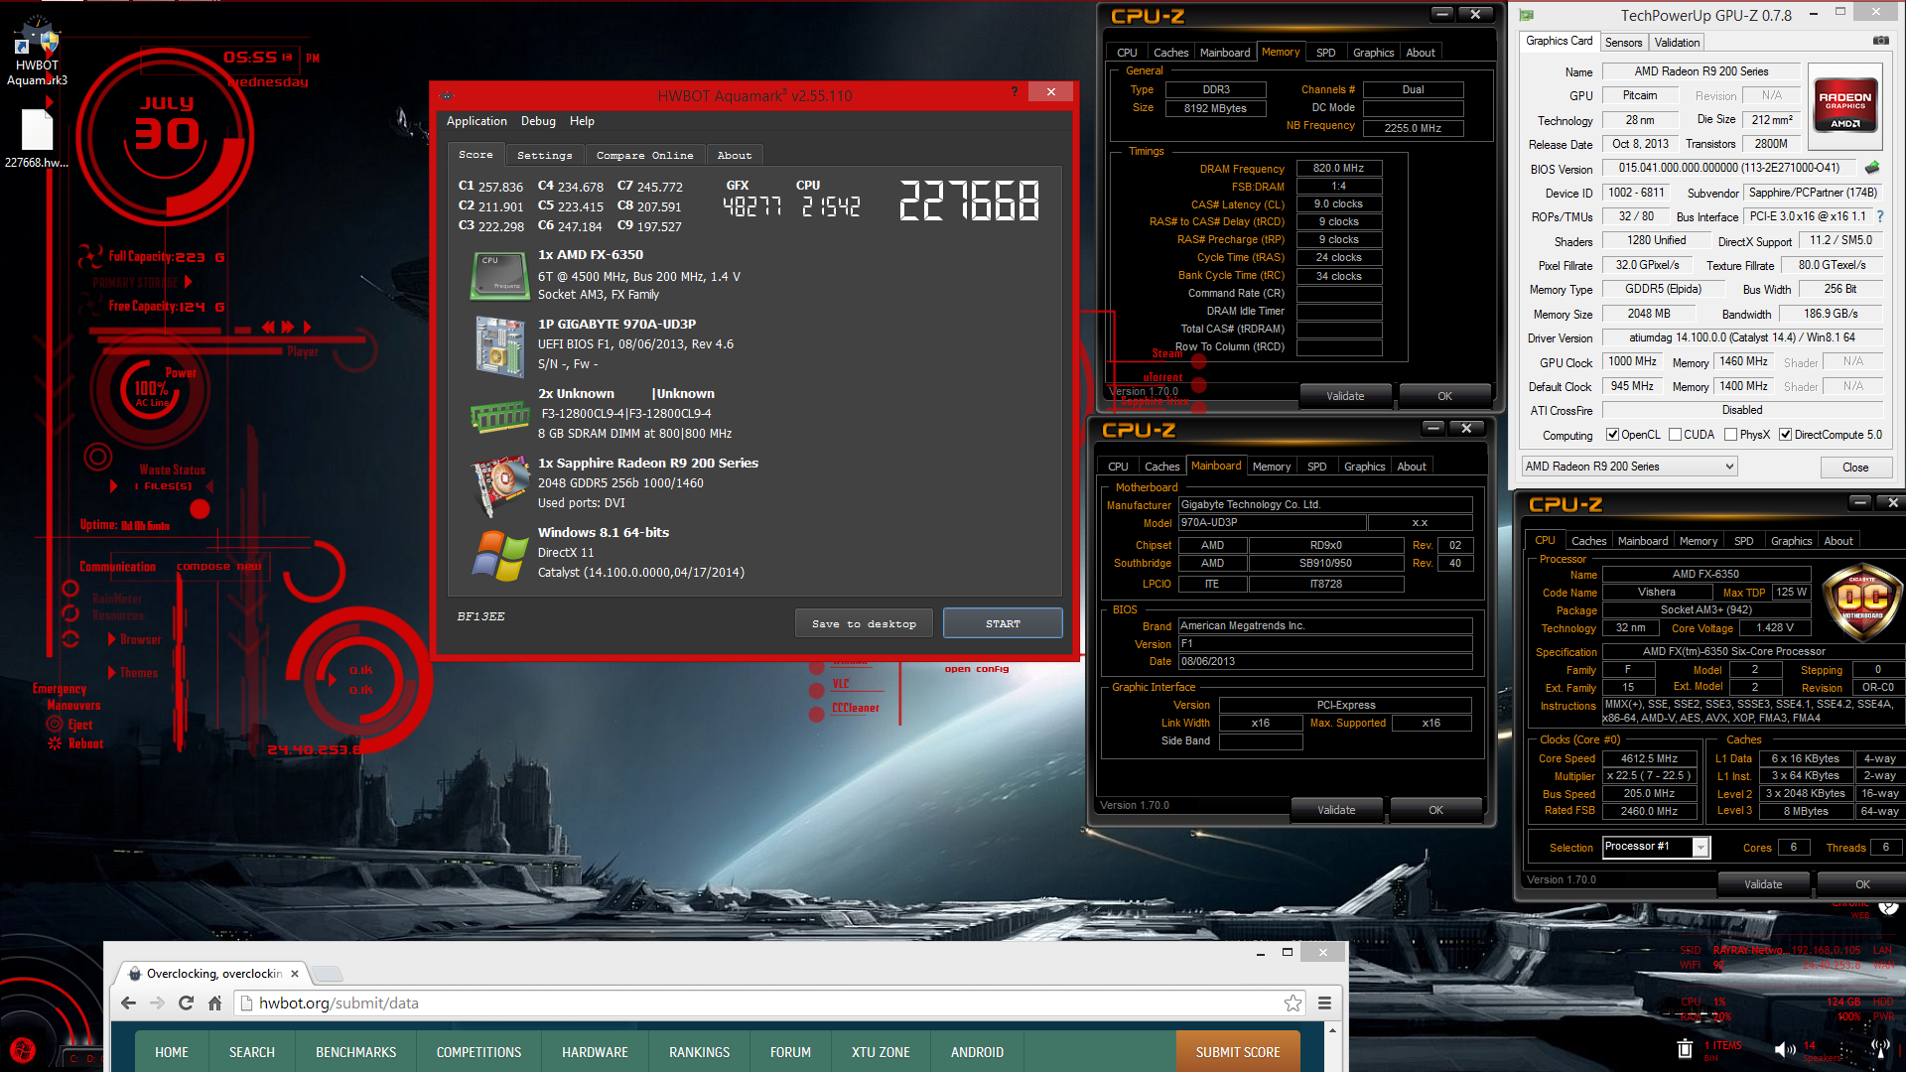Click the Eject item under Emergency Maneuvers
1906x1072 pixels.
click(70, 726)
